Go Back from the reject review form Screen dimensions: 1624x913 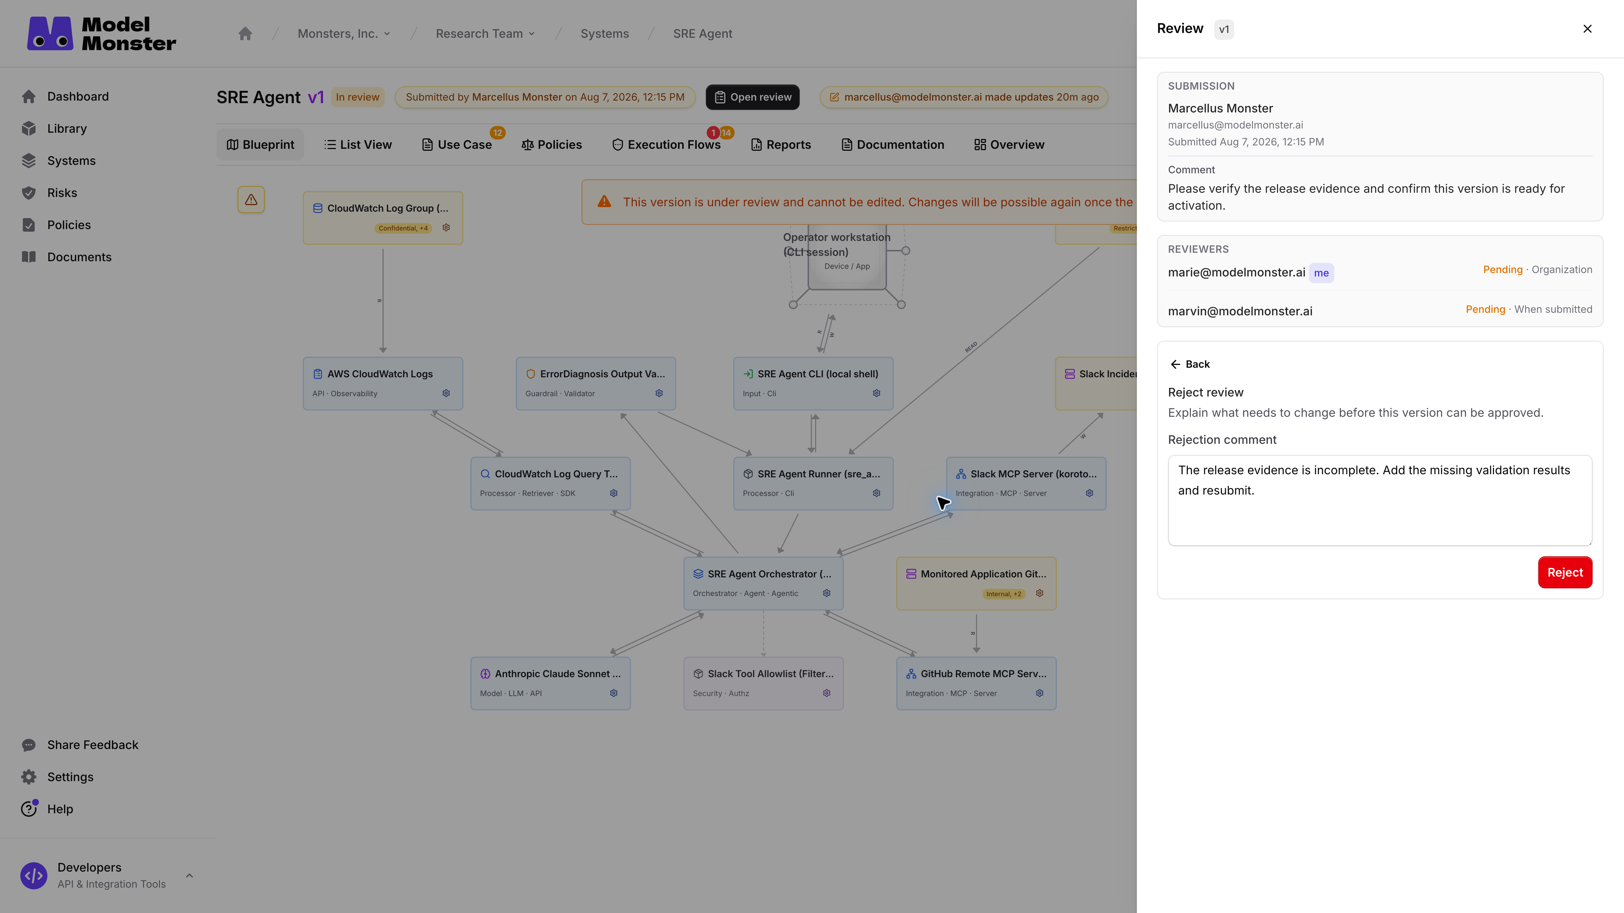[1190, 364]
